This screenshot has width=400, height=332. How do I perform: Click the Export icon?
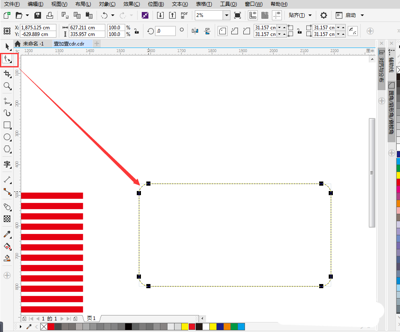[x=172, y=15]
